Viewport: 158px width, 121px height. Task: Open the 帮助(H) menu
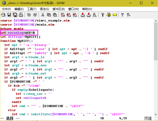pos(87,9)
